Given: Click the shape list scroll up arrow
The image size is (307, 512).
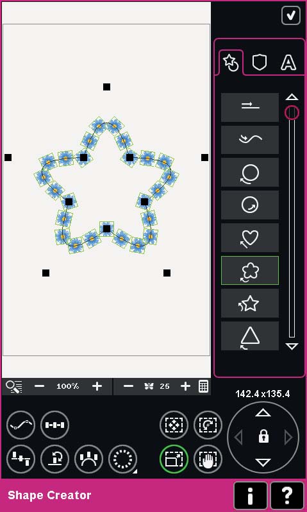Looking at the screenshot, I should [292, 97].
